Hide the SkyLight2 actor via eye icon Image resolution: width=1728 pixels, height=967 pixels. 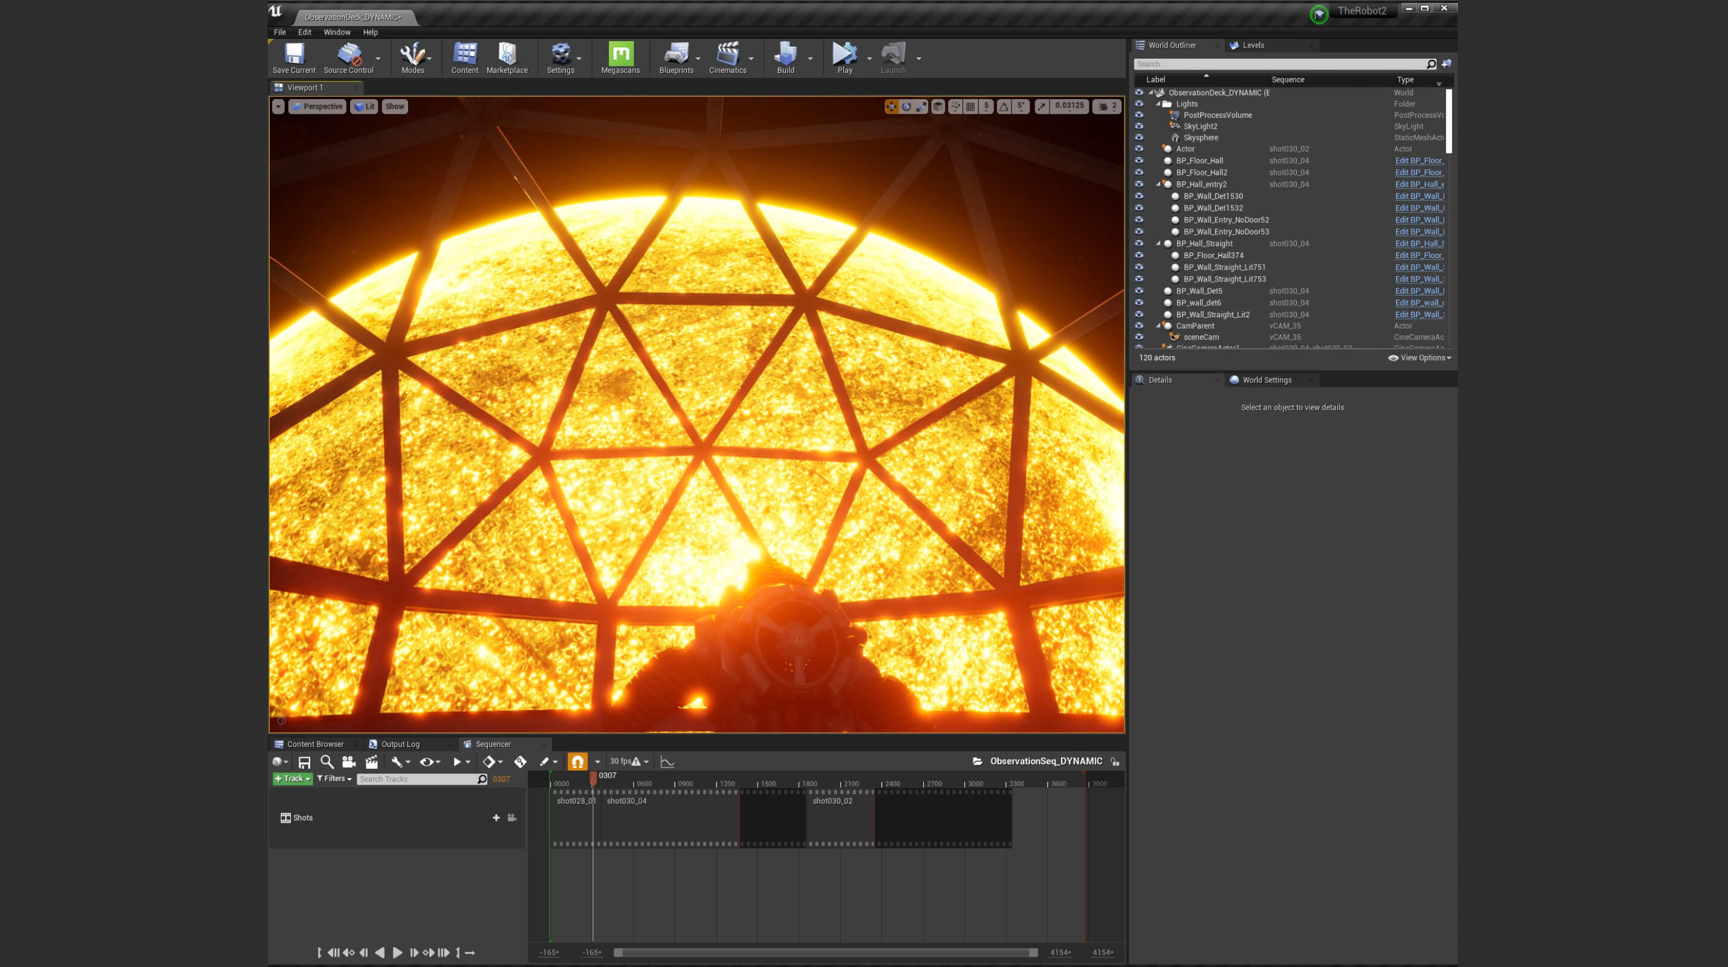(1138, 126)
